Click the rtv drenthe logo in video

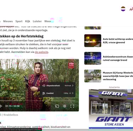click(x=71, y=64)
